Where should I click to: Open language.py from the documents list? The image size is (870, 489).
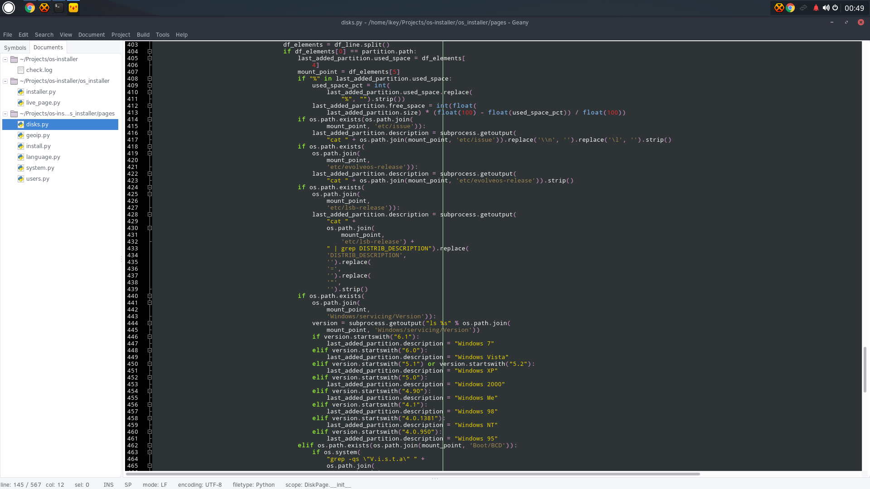coord(43,157)
